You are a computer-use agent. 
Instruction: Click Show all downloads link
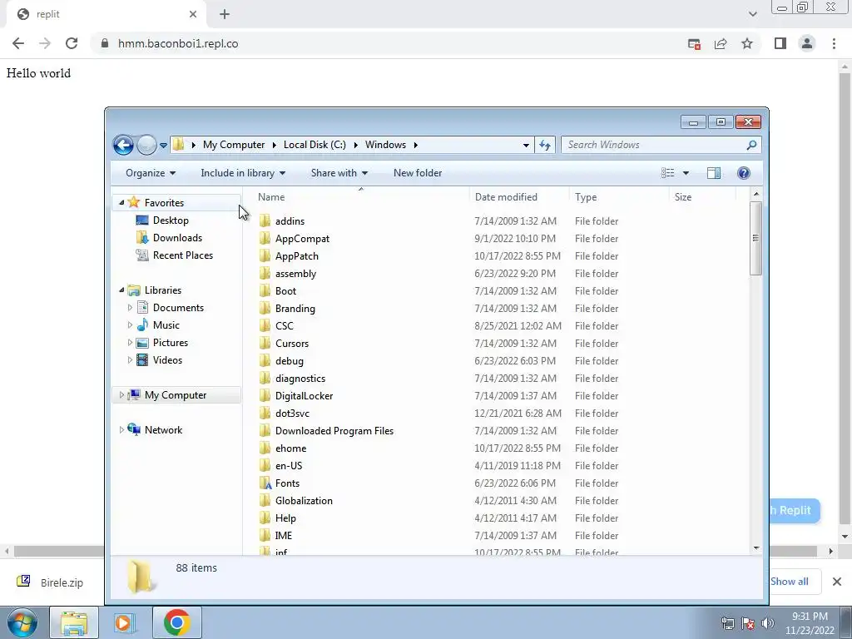[789, 582]
